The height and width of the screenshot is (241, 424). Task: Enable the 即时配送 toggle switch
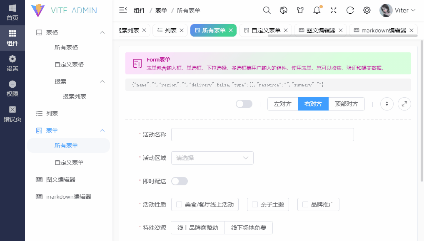[x=180, y=181]
